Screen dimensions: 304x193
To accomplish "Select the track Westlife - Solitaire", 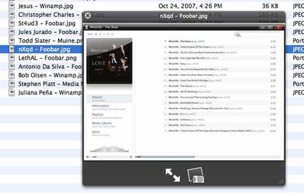I will [x=220, y=120].
